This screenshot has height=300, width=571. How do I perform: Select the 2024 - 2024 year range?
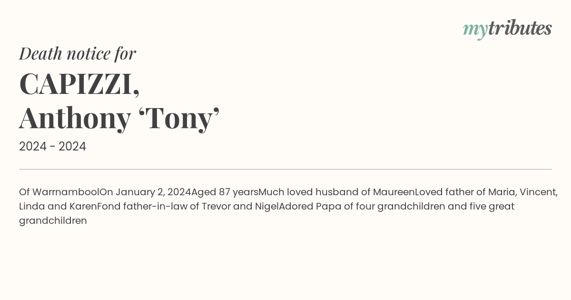52,147
